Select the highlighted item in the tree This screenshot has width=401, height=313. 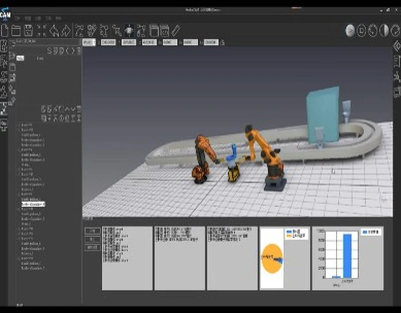pyautogui.click(x=33, y=204)
